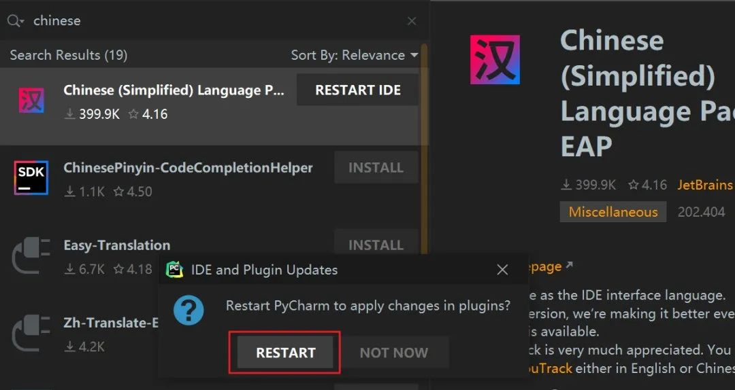The image size is (735, 390).
Task: Choose NOT NOW in the updates dialog
Action: coord(394,352)
